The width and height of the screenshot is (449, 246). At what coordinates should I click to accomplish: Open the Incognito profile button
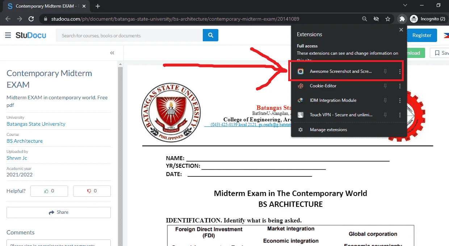428,19
